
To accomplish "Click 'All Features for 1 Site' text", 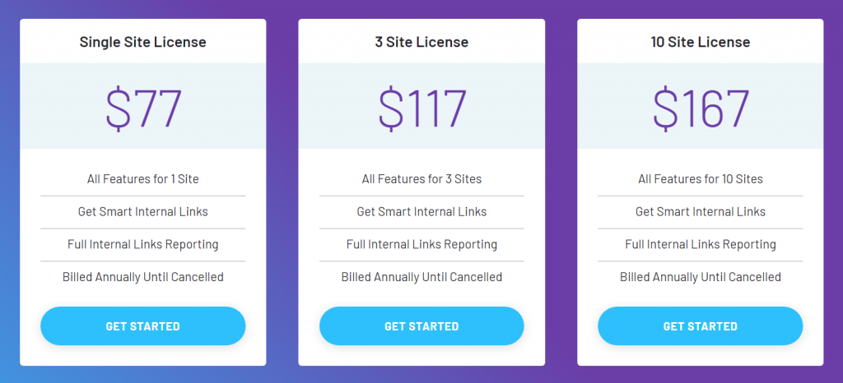I will pos(142,179).
